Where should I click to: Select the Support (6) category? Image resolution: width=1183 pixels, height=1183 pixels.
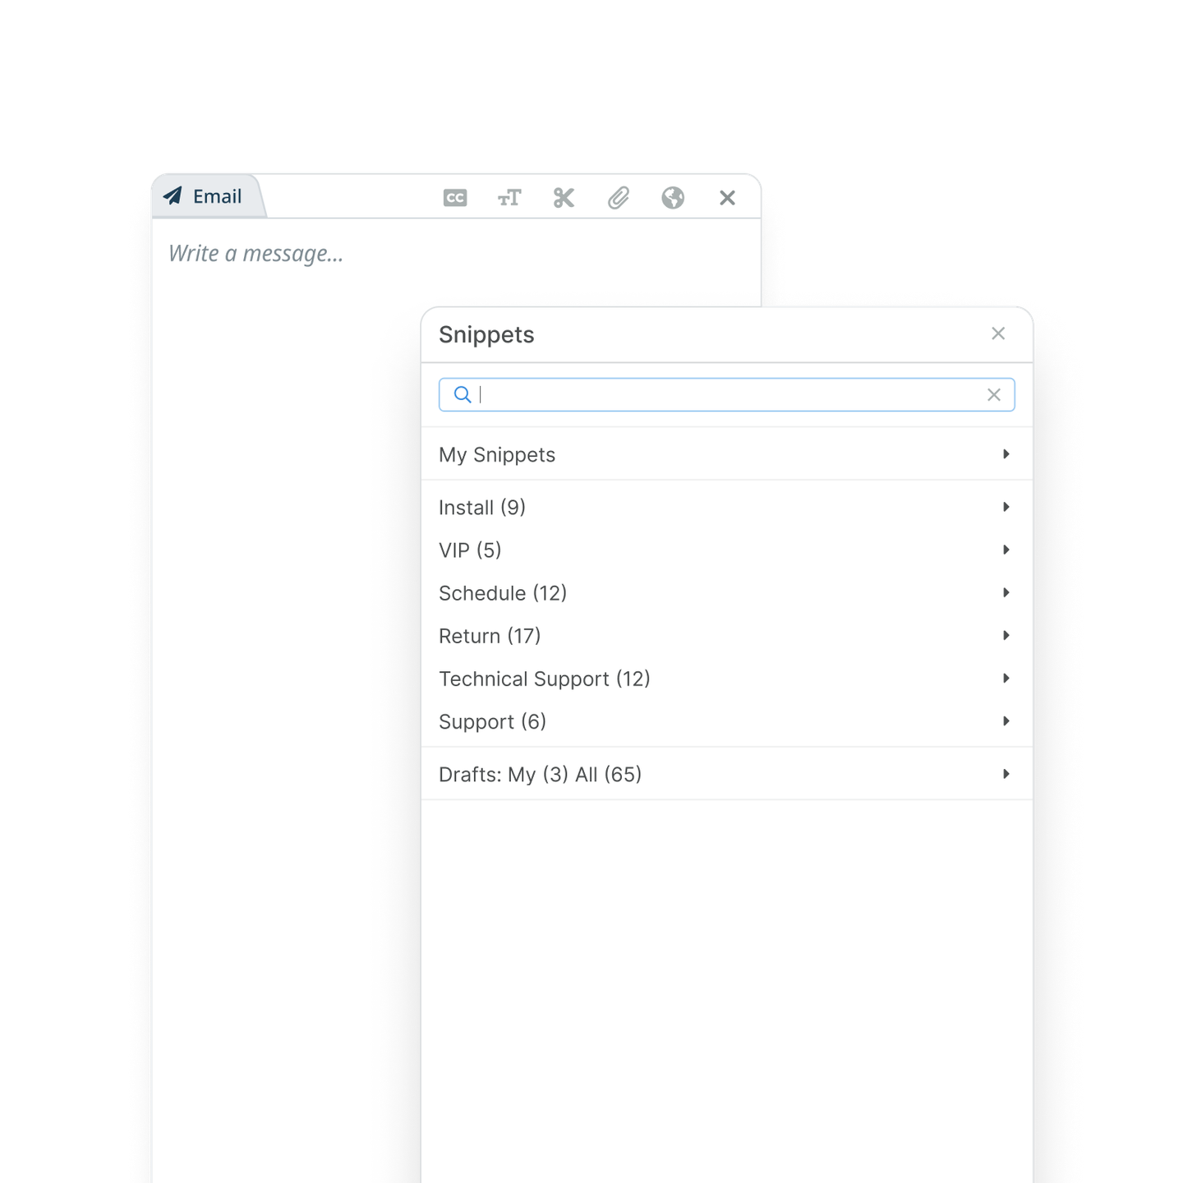(726, 721)
